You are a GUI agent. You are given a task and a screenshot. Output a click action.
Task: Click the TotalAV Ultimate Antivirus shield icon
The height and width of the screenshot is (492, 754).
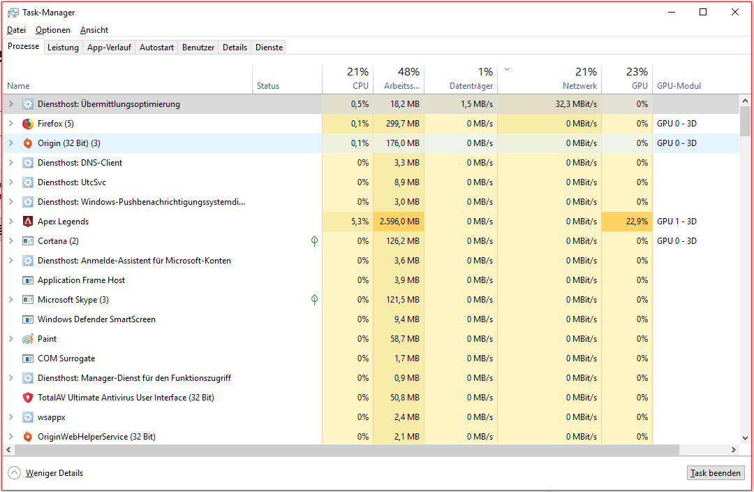(x=28, y=398)
